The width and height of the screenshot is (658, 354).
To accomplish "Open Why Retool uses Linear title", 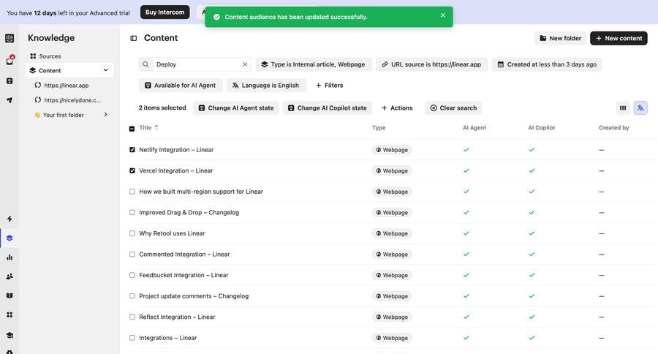I will (x=172, y=233).
